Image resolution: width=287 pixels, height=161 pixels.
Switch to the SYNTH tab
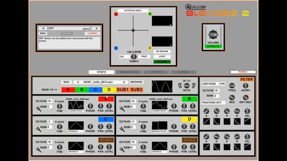(101, 72)
